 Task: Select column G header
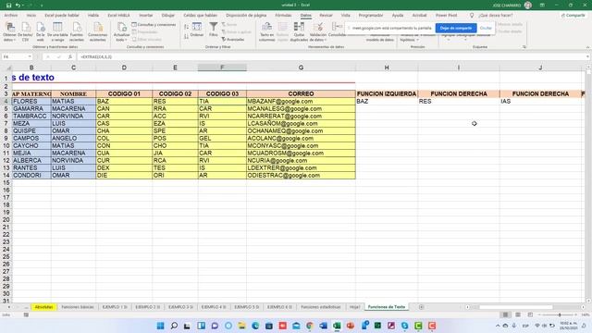pos(301,68)
